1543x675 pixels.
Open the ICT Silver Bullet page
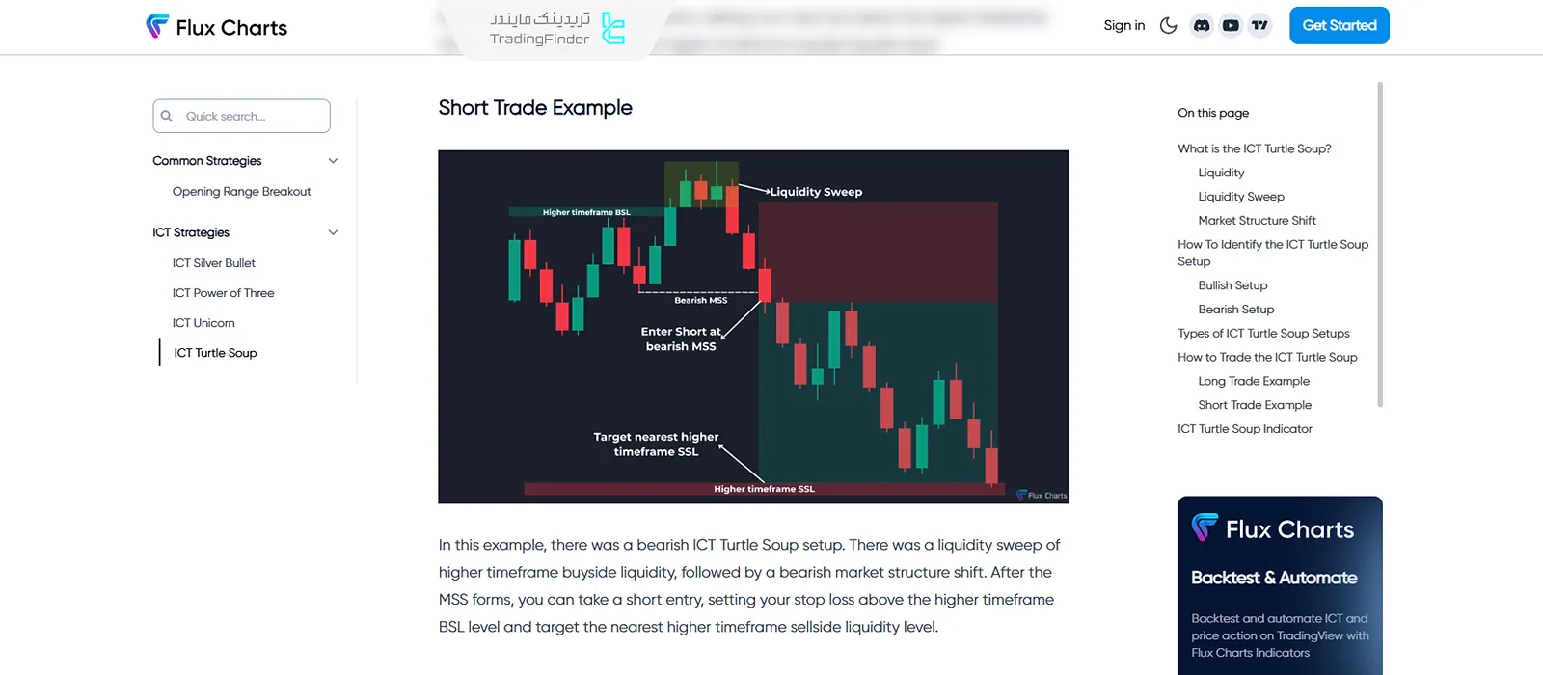coord(214,263)
